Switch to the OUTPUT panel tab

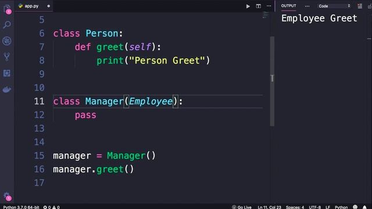click(288, 6)
